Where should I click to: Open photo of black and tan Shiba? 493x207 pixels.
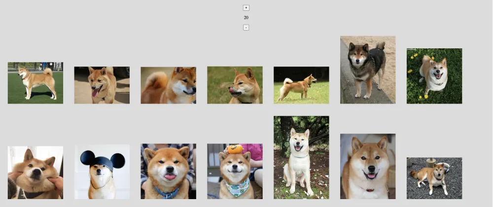(368, 69)
